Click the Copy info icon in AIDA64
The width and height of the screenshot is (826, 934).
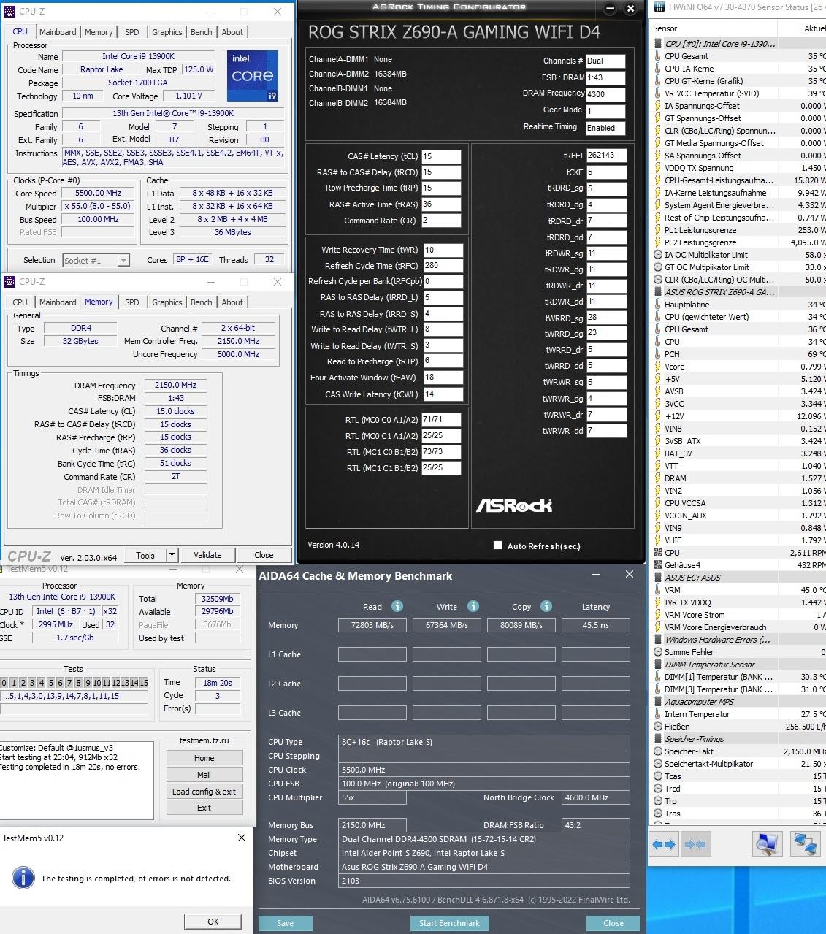click(546, 606)
